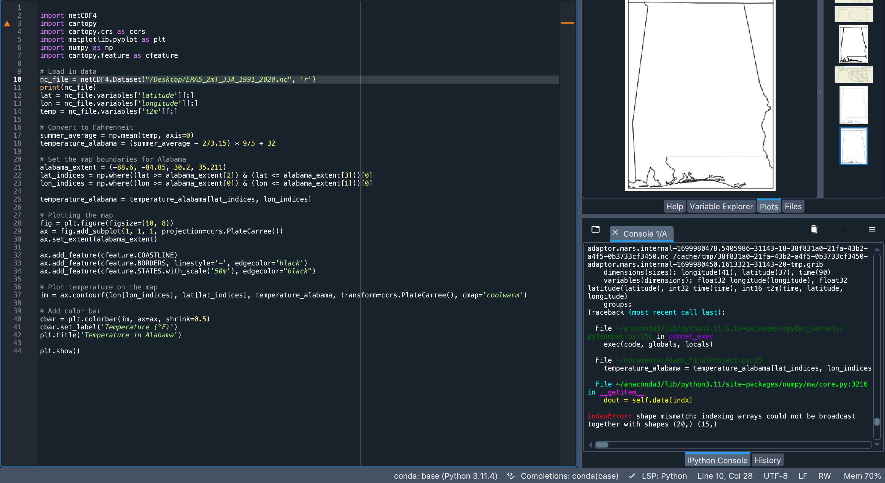885x483 pixels.
Task: Click line number 25 in the gutter
Action: coord(17,199)
